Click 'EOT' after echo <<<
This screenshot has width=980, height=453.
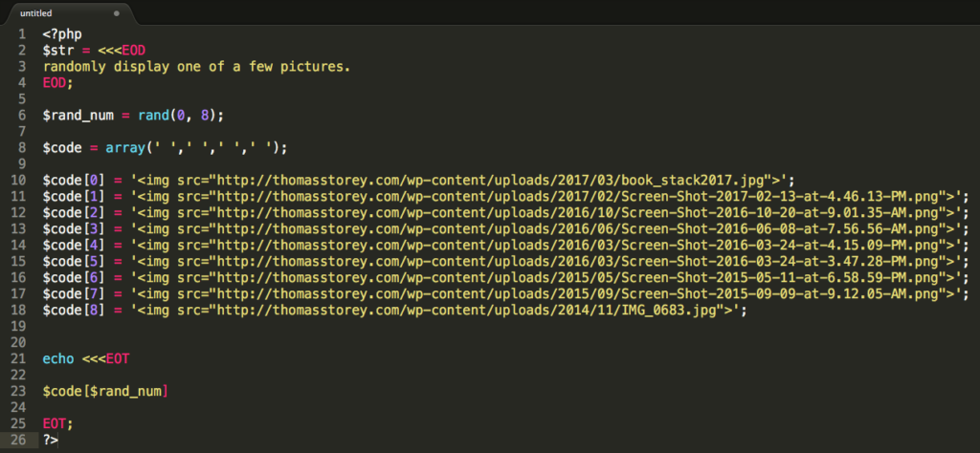point(118,358)
